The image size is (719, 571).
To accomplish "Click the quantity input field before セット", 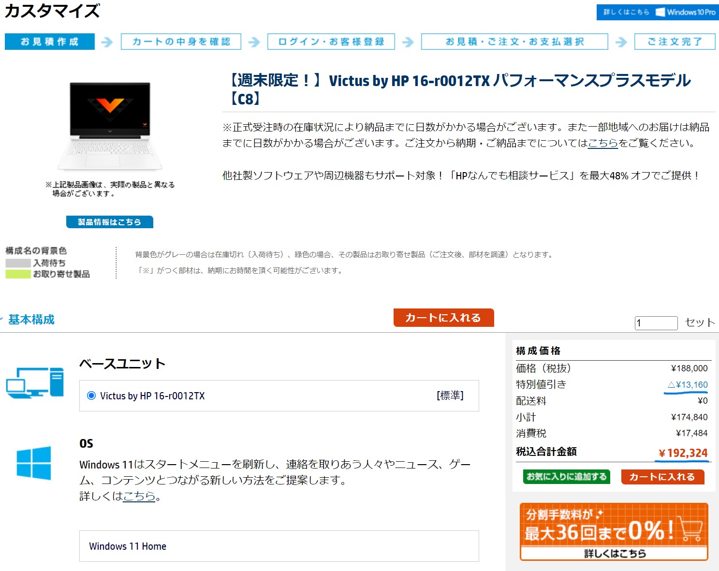I will pos(656,323).
